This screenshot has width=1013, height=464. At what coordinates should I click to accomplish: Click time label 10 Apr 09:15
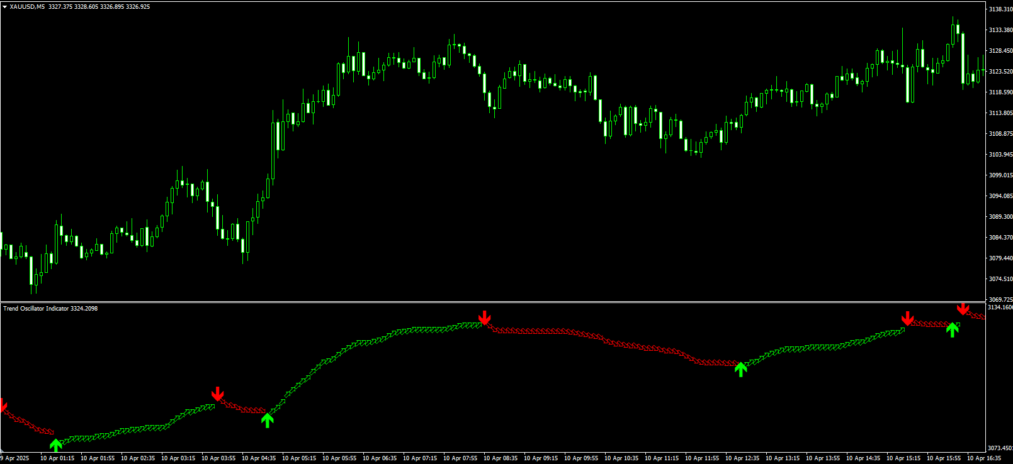pos(541,458)
